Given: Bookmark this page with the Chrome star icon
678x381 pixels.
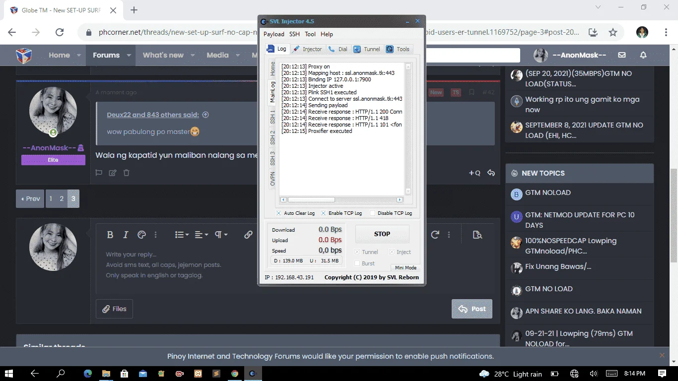Looking at the screenshot, I should click(613, 32).
